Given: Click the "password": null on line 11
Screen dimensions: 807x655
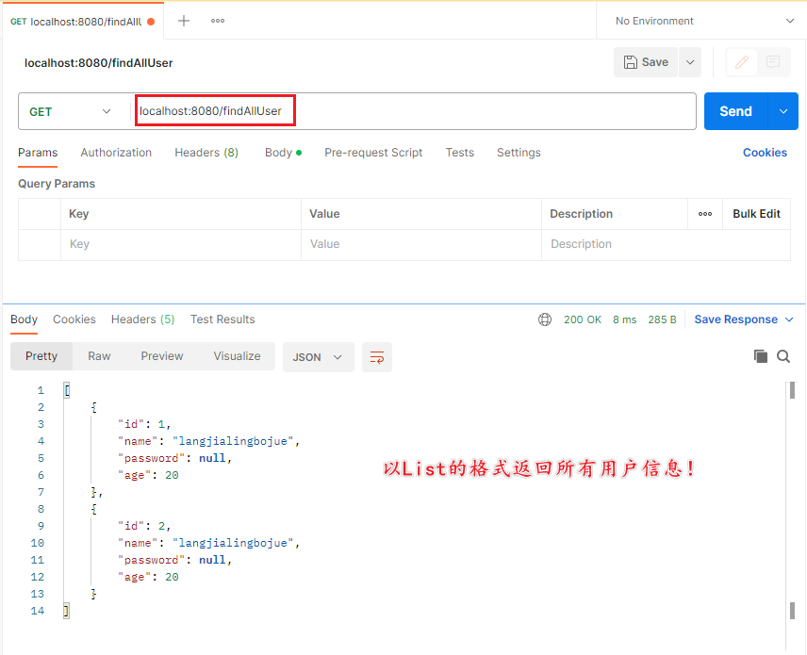Looking at the screenshot, I should pos(175,560).
